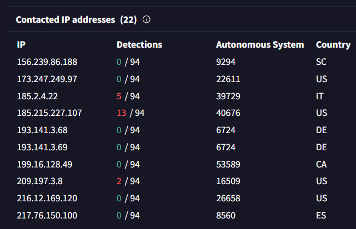The width and height of the screenshot is (356, 229).
Task: Select detections value for 216.12.169.120
Action: pyautogui.click(x=128, y=199)
